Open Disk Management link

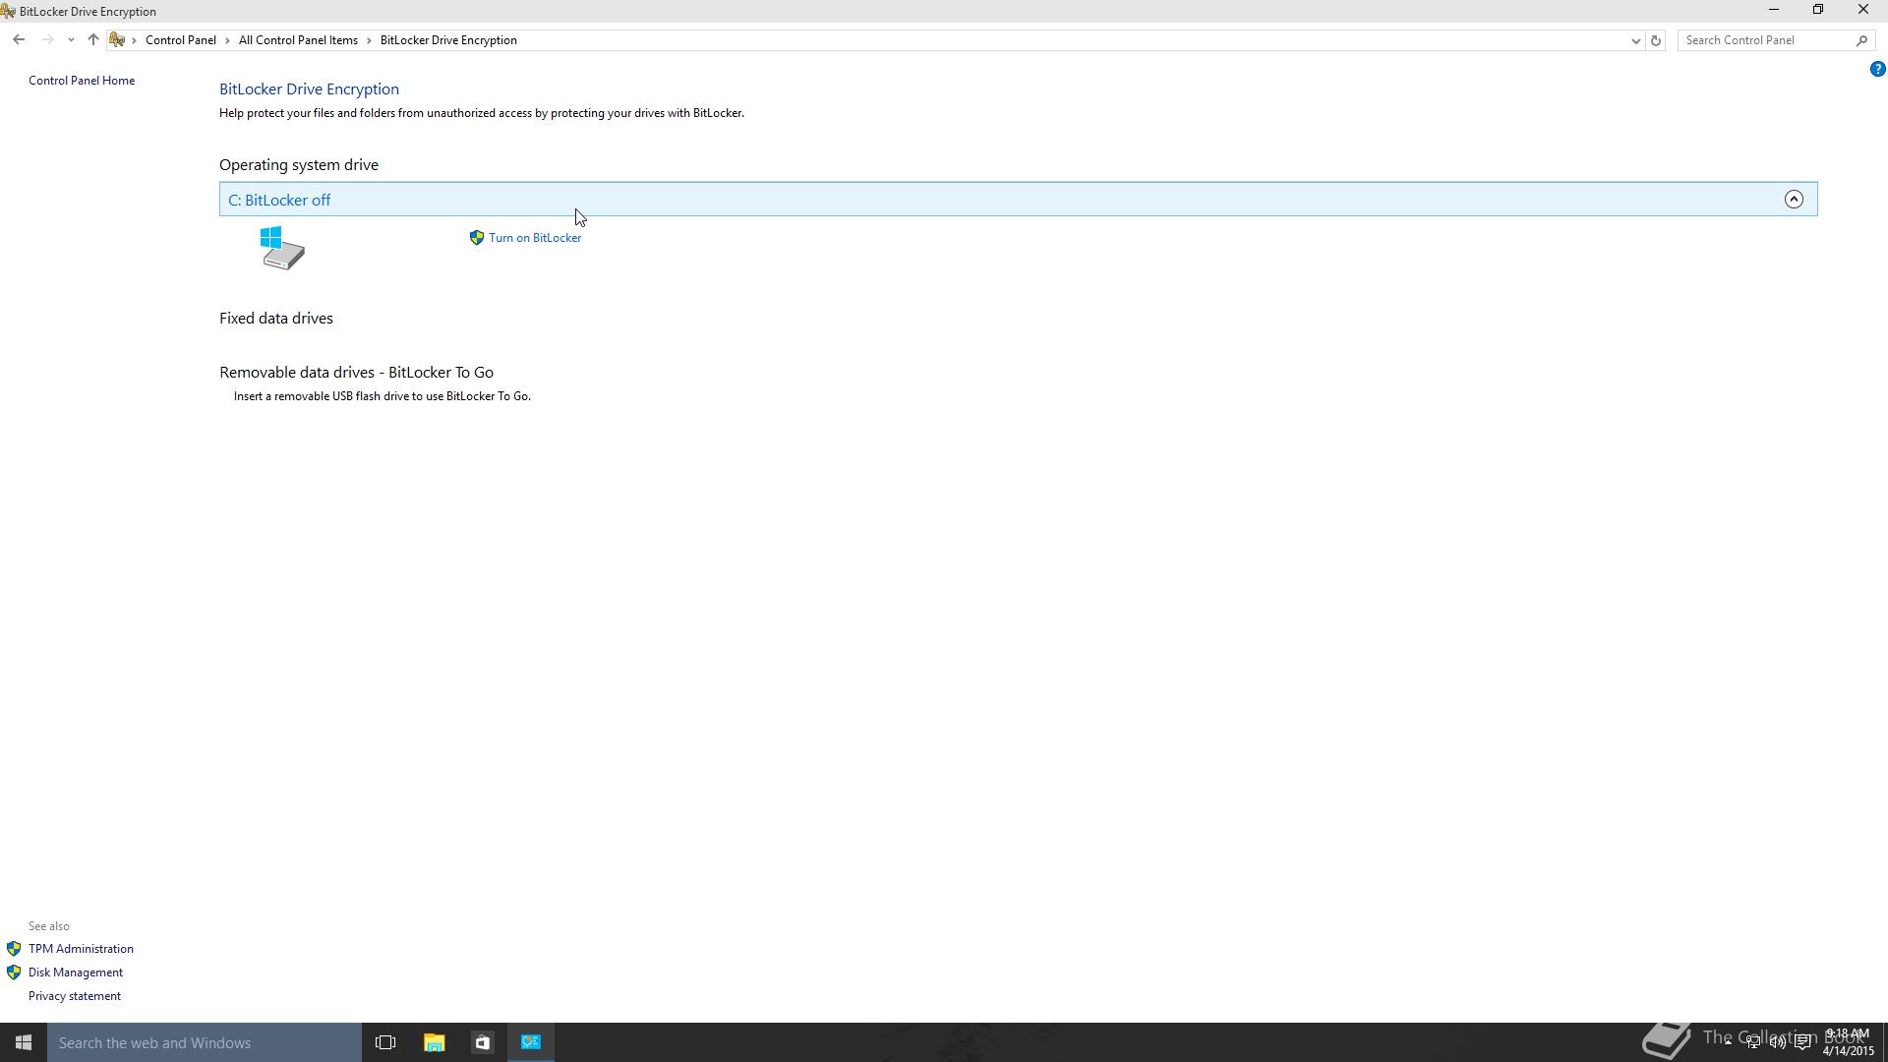pos(76,973)
